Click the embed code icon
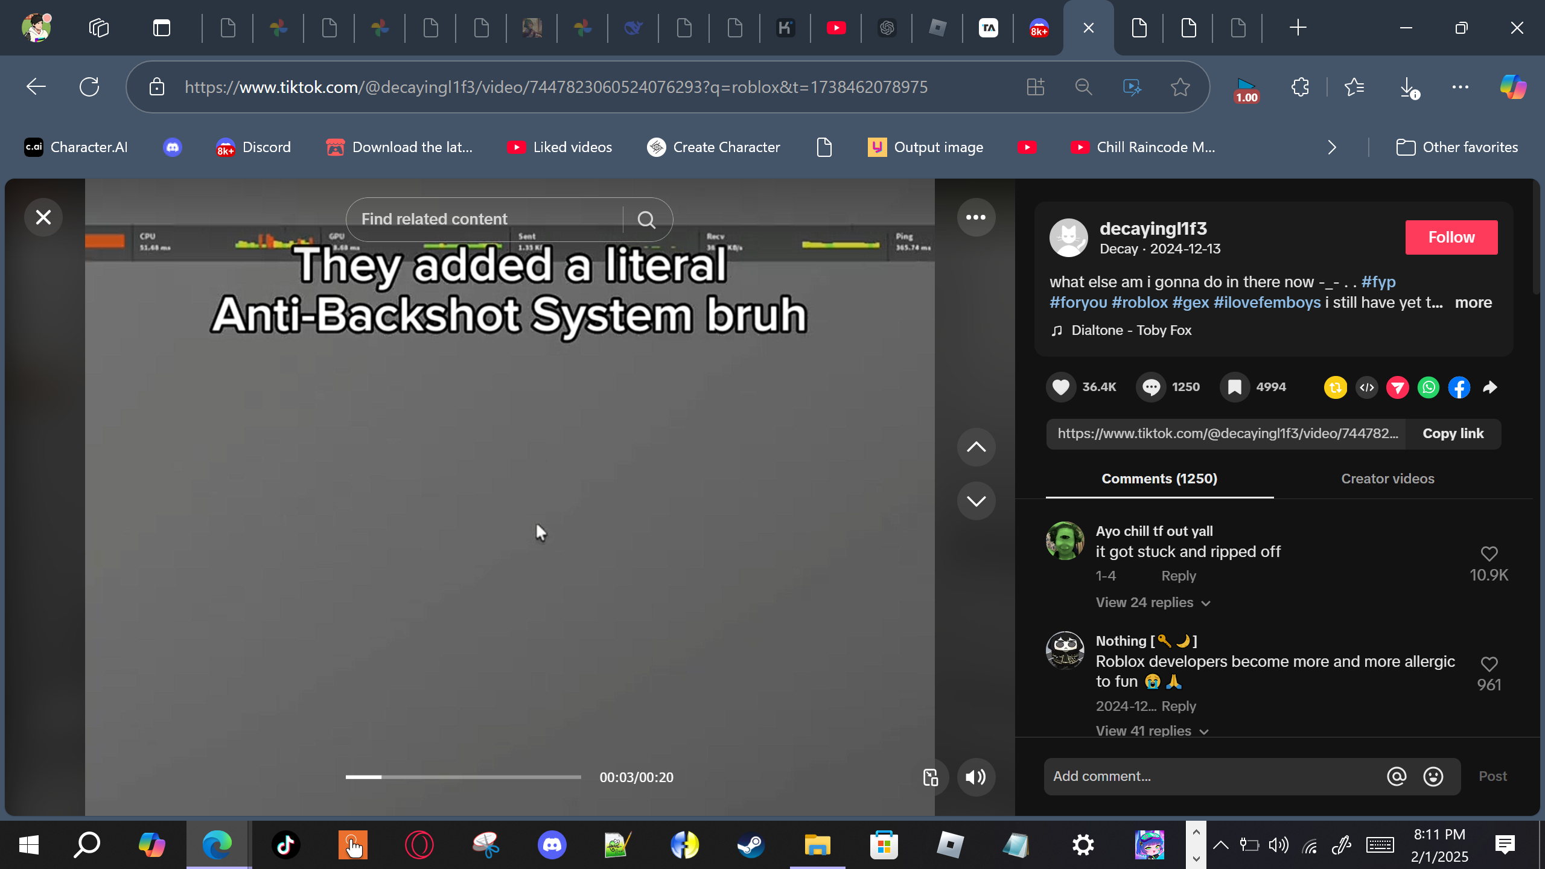Viewport: 1545px width, 869px height. pyautogui.click(x=1366, y=387)
